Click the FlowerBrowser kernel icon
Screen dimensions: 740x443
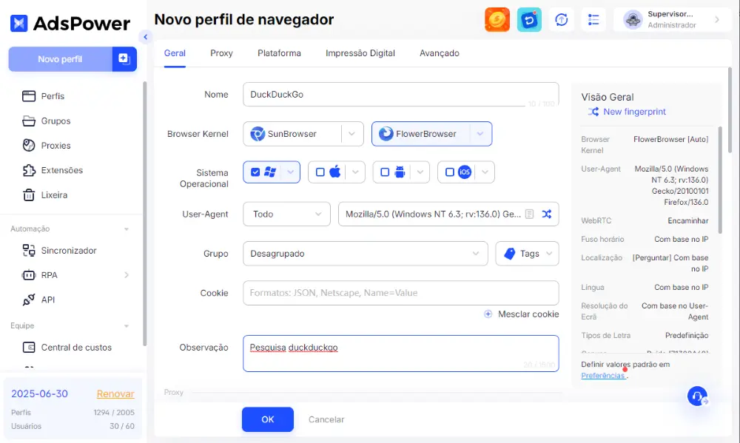pyautogui.click(x=386, y=134)
